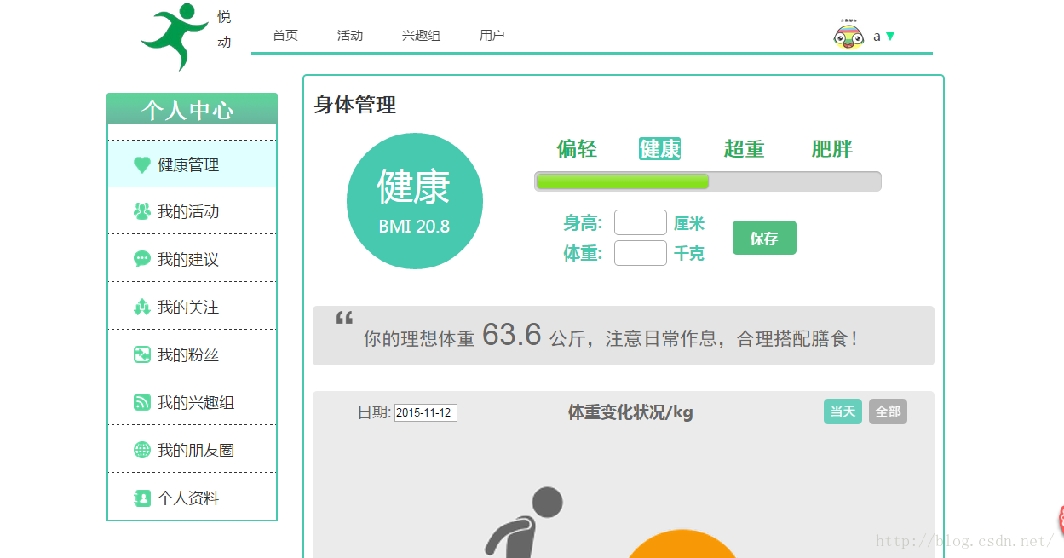Click the globe icon beside 我的朋友圈
Image resolution: width=1064 pixels, height=558 pixels.
tap(142, 450)
